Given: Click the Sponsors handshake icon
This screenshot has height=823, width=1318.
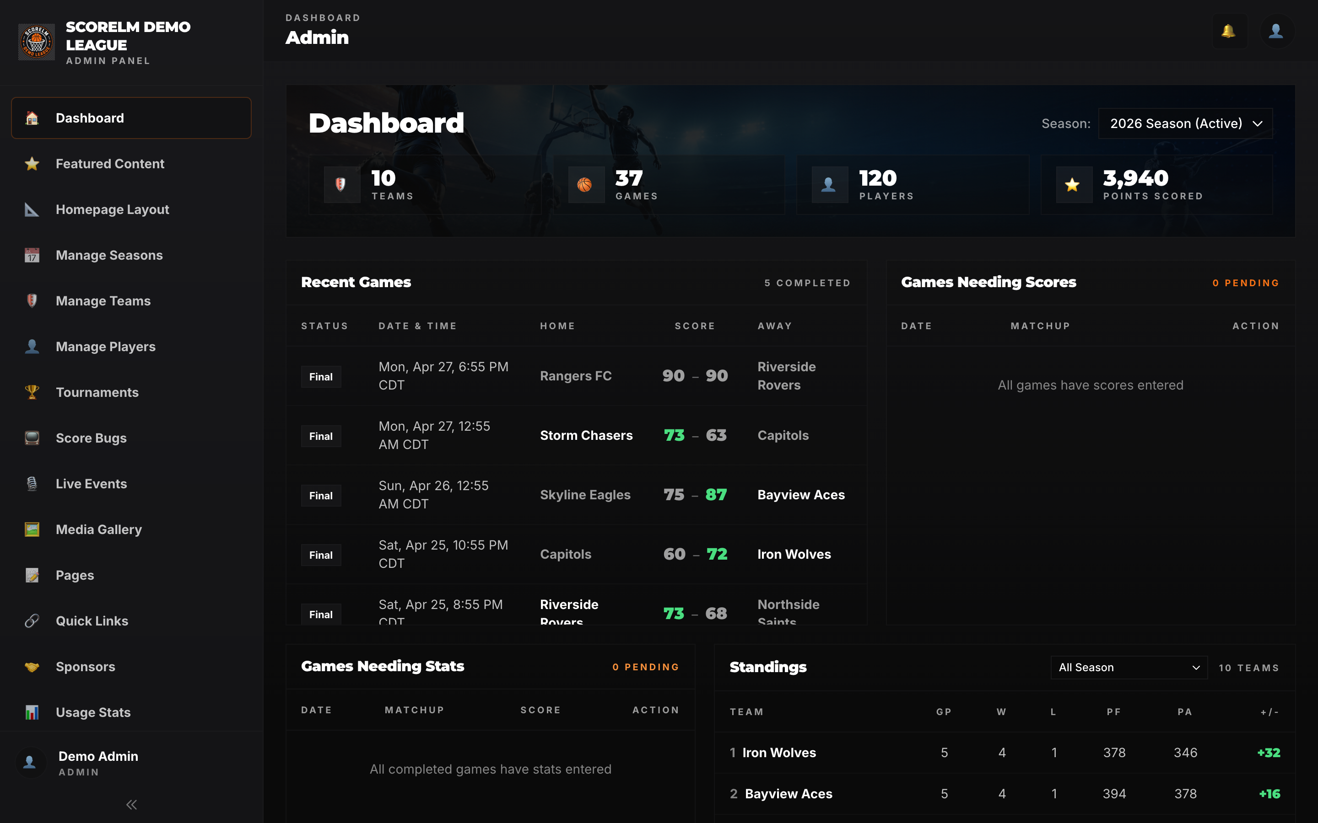Looking at the screenshot, I should (x=32, y=667).
